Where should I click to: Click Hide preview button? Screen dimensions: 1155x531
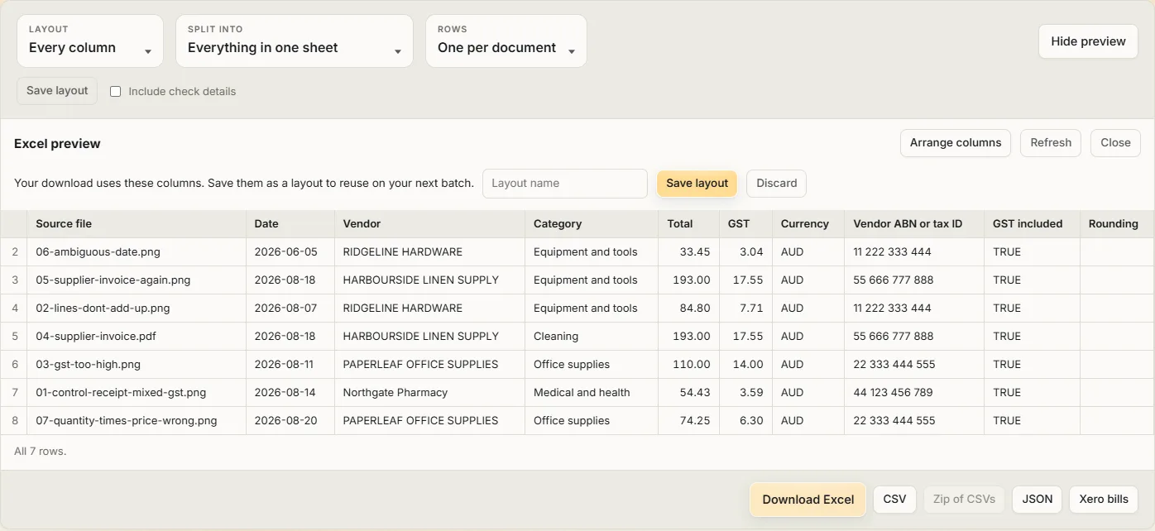[x=1088, y=41]
